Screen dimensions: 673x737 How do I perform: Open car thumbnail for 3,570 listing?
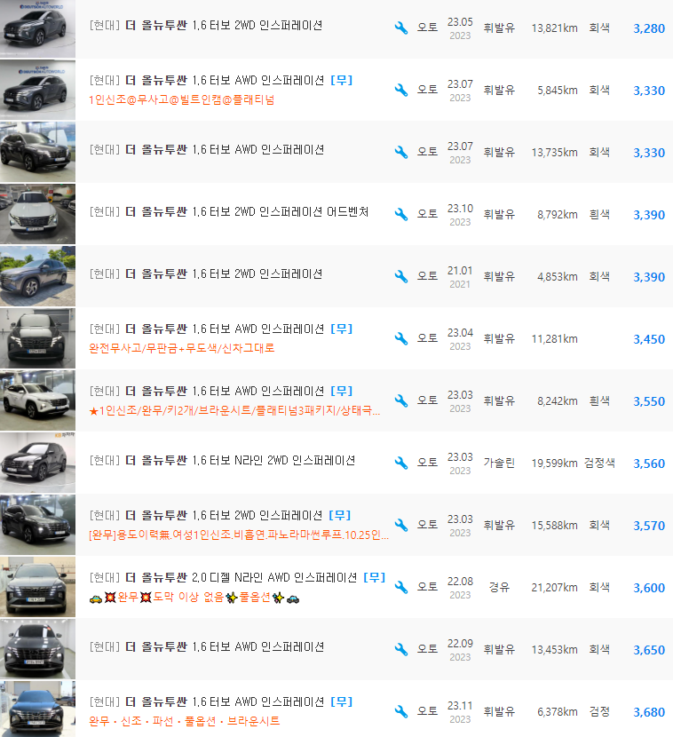[x=37, y=525]
